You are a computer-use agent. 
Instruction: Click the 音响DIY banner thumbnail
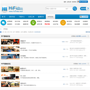(x=10, y=42)
